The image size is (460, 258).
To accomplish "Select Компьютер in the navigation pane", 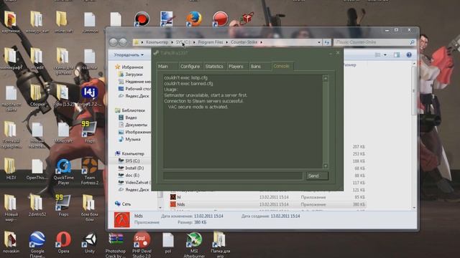I will click(x=129, y=153).
